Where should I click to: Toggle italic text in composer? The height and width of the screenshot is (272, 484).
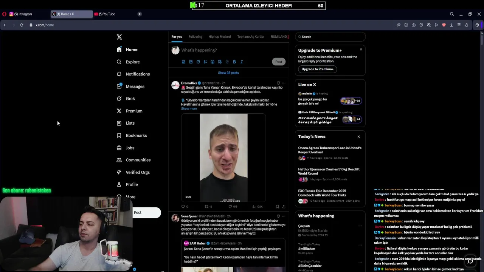pos(242,62)
